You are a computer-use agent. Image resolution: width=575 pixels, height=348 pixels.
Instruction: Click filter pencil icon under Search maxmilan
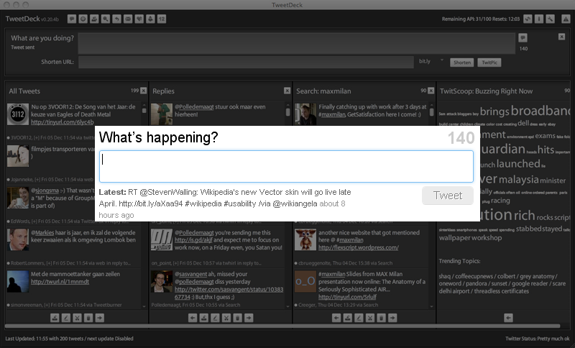(x=359, y=318)
